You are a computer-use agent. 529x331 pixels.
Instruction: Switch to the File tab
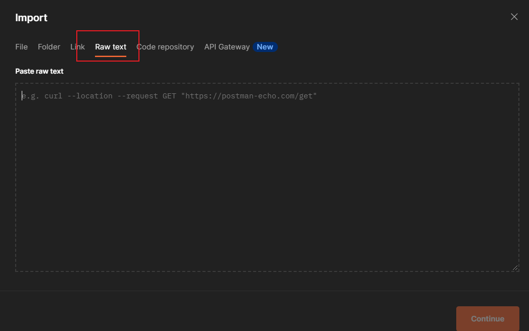[21, 47]
